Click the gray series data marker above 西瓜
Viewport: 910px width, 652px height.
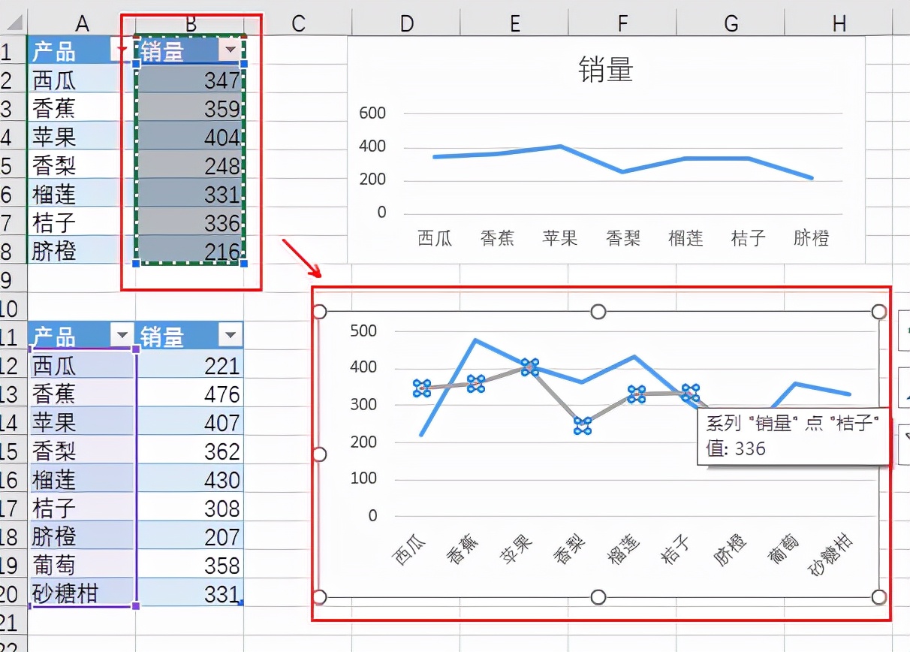click(422, 388)
